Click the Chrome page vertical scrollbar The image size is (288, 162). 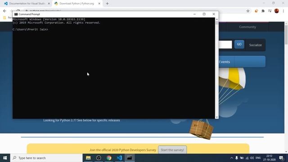(286, 35)
